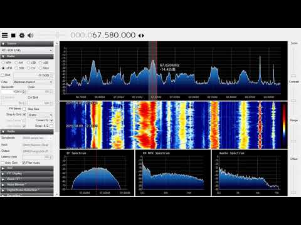Open the RTL-SDR (USB) source dropdown
Screen dimensions: 301x225
coord(26,51)
